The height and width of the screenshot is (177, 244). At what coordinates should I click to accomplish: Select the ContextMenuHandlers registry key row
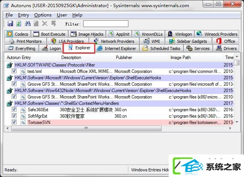[x=120, y=103]
